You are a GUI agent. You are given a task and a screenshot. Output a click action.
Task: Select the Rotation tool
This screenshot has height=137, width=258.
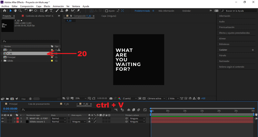26,11
